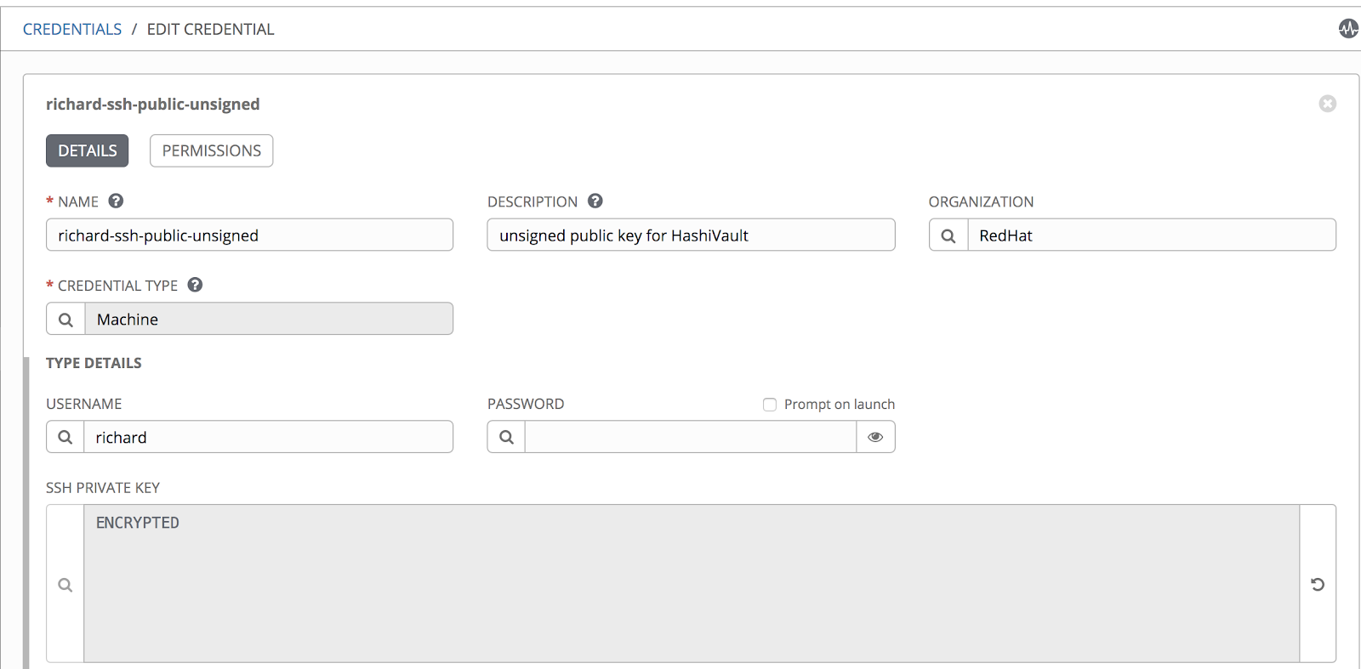Viewport: 1361px width, 669px height.
Task: Enable Prompt on launch checkbox
Action: (770, 405)
